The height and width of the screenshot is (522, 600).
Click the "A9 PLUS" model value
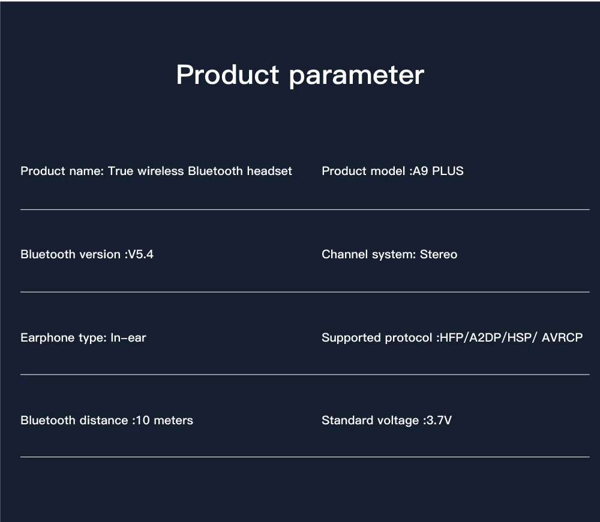438,171
